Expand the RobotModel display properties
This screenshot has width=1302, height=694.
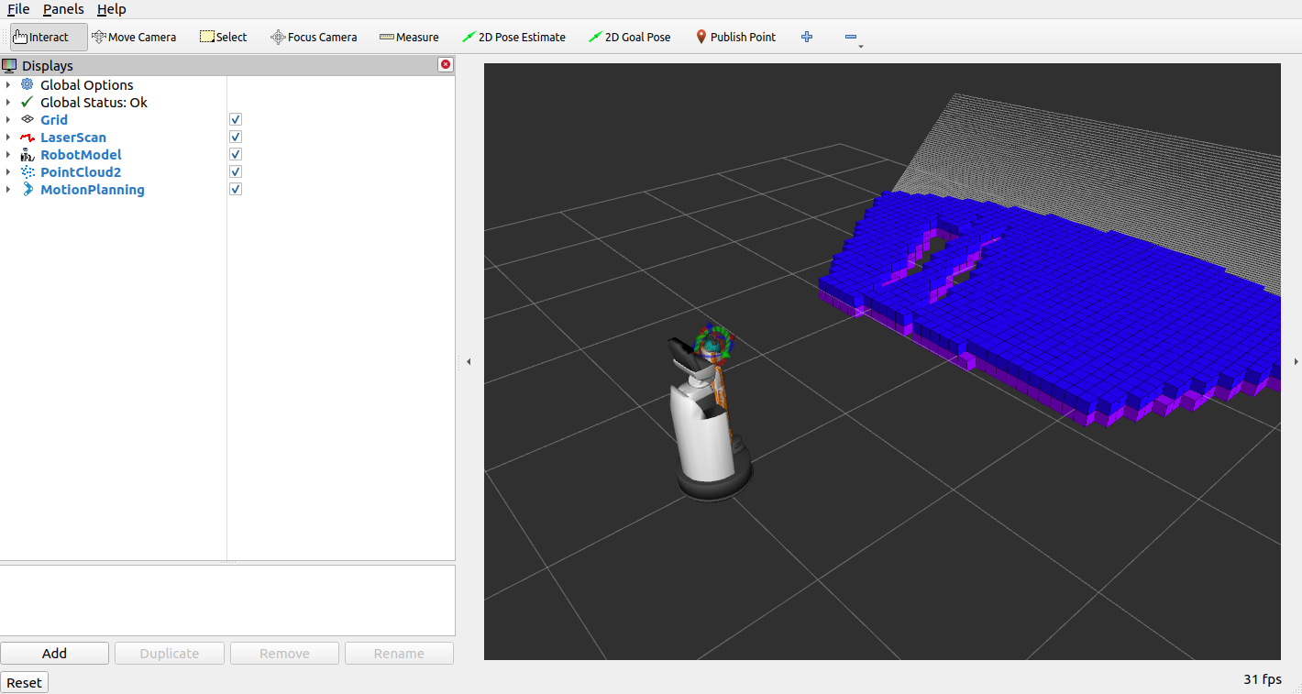coord(8,155)
